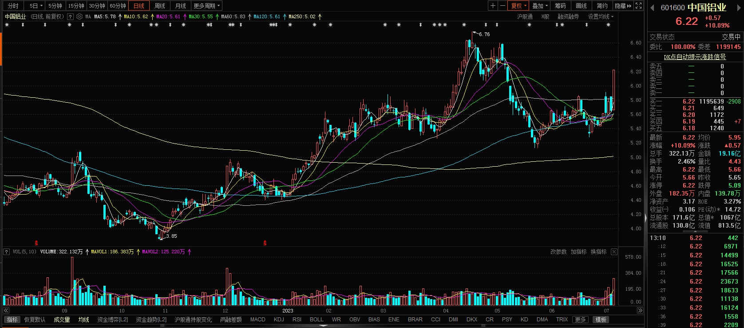Toggle the 筹码 chip distribution panel
The image size is (744, 328).
(560, 6)
